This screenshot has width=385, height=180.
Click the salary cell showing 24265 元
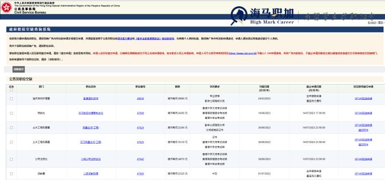tap(178, 113)
